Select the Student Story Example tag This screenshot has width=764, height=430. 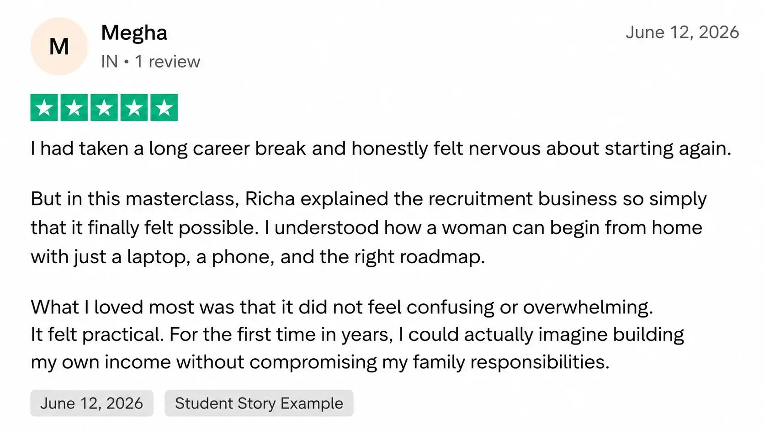[259, 403]
